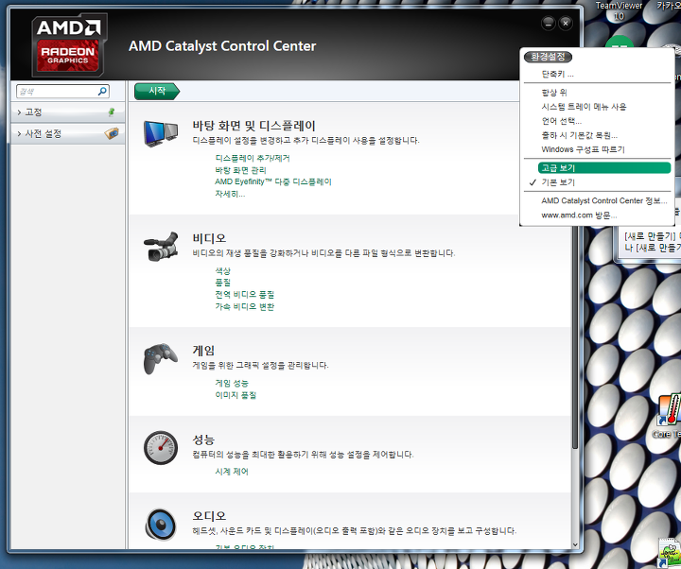Open AMD Eyefinity 다중 디스플레이 link
681x569 pixels.
(x=273, y=181)
